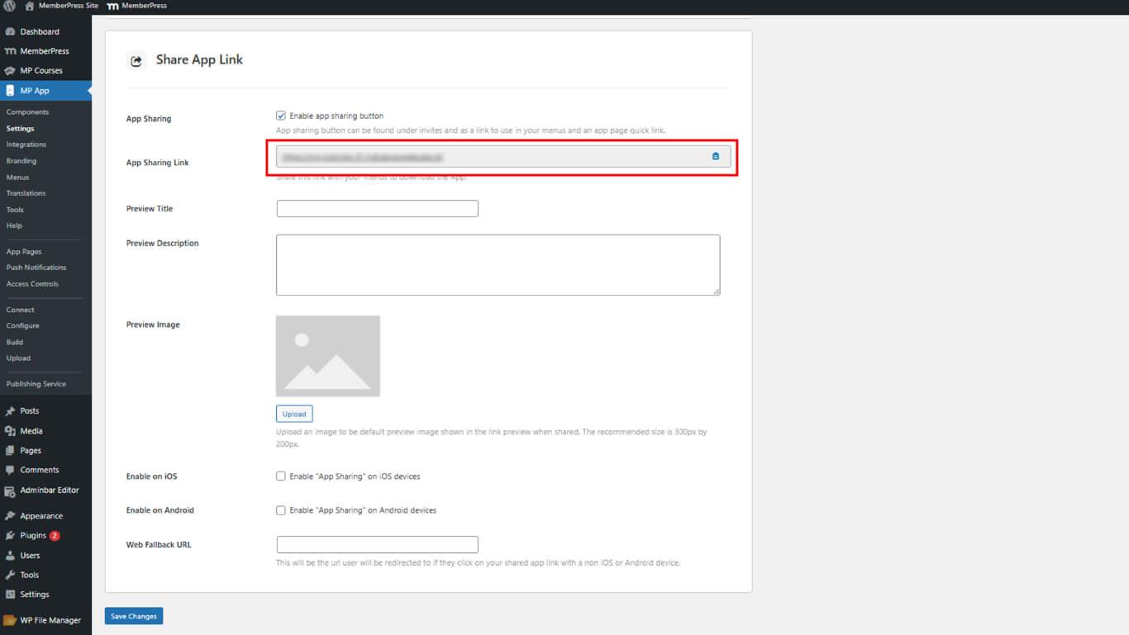The image size is (1129, 635).
Task: Enable App Sharing on iOS devices
Action: 281,476
